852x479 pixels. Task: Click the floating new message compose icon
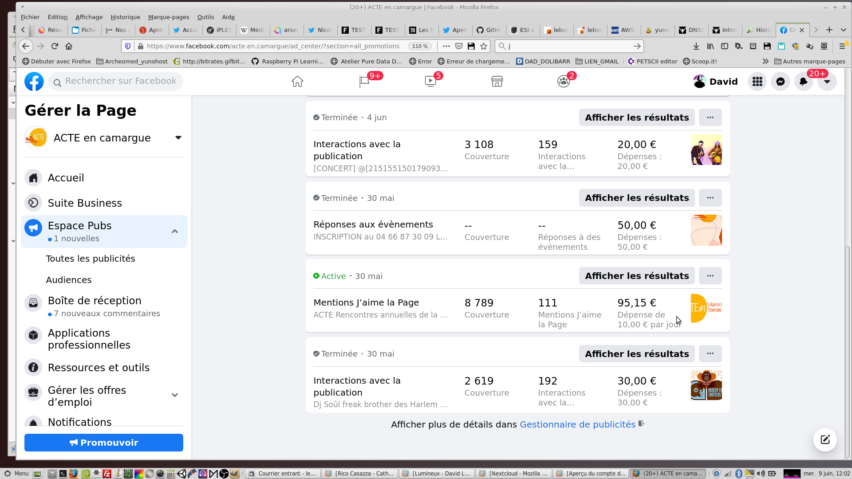pos(825,440)
